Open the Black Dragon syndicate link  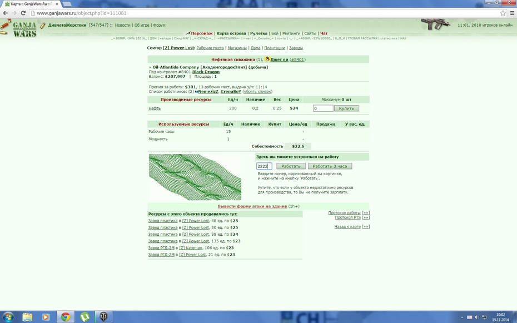206,72
